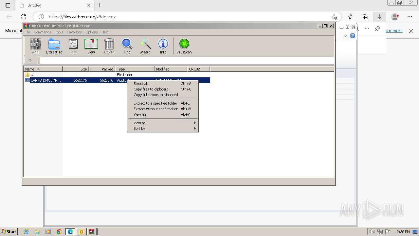Open Windows Explorer from taskbar
Image resolution: width=419 pixels, height=236 pixels.
37,232
